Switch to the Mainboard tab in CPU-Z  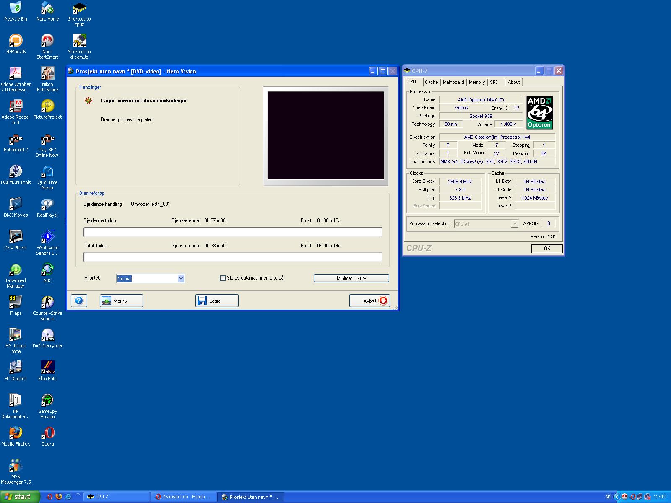click(x=453, y=82)
